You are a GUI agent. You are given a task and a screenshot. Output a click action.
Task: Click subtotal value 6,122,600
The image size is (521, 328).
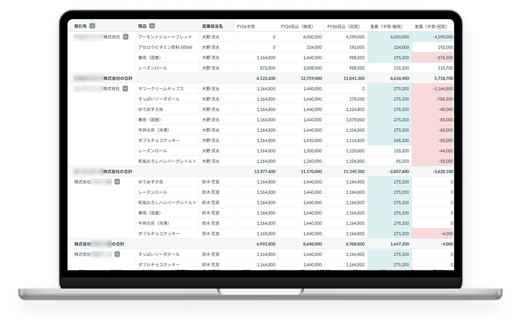[x=256, y=78]
